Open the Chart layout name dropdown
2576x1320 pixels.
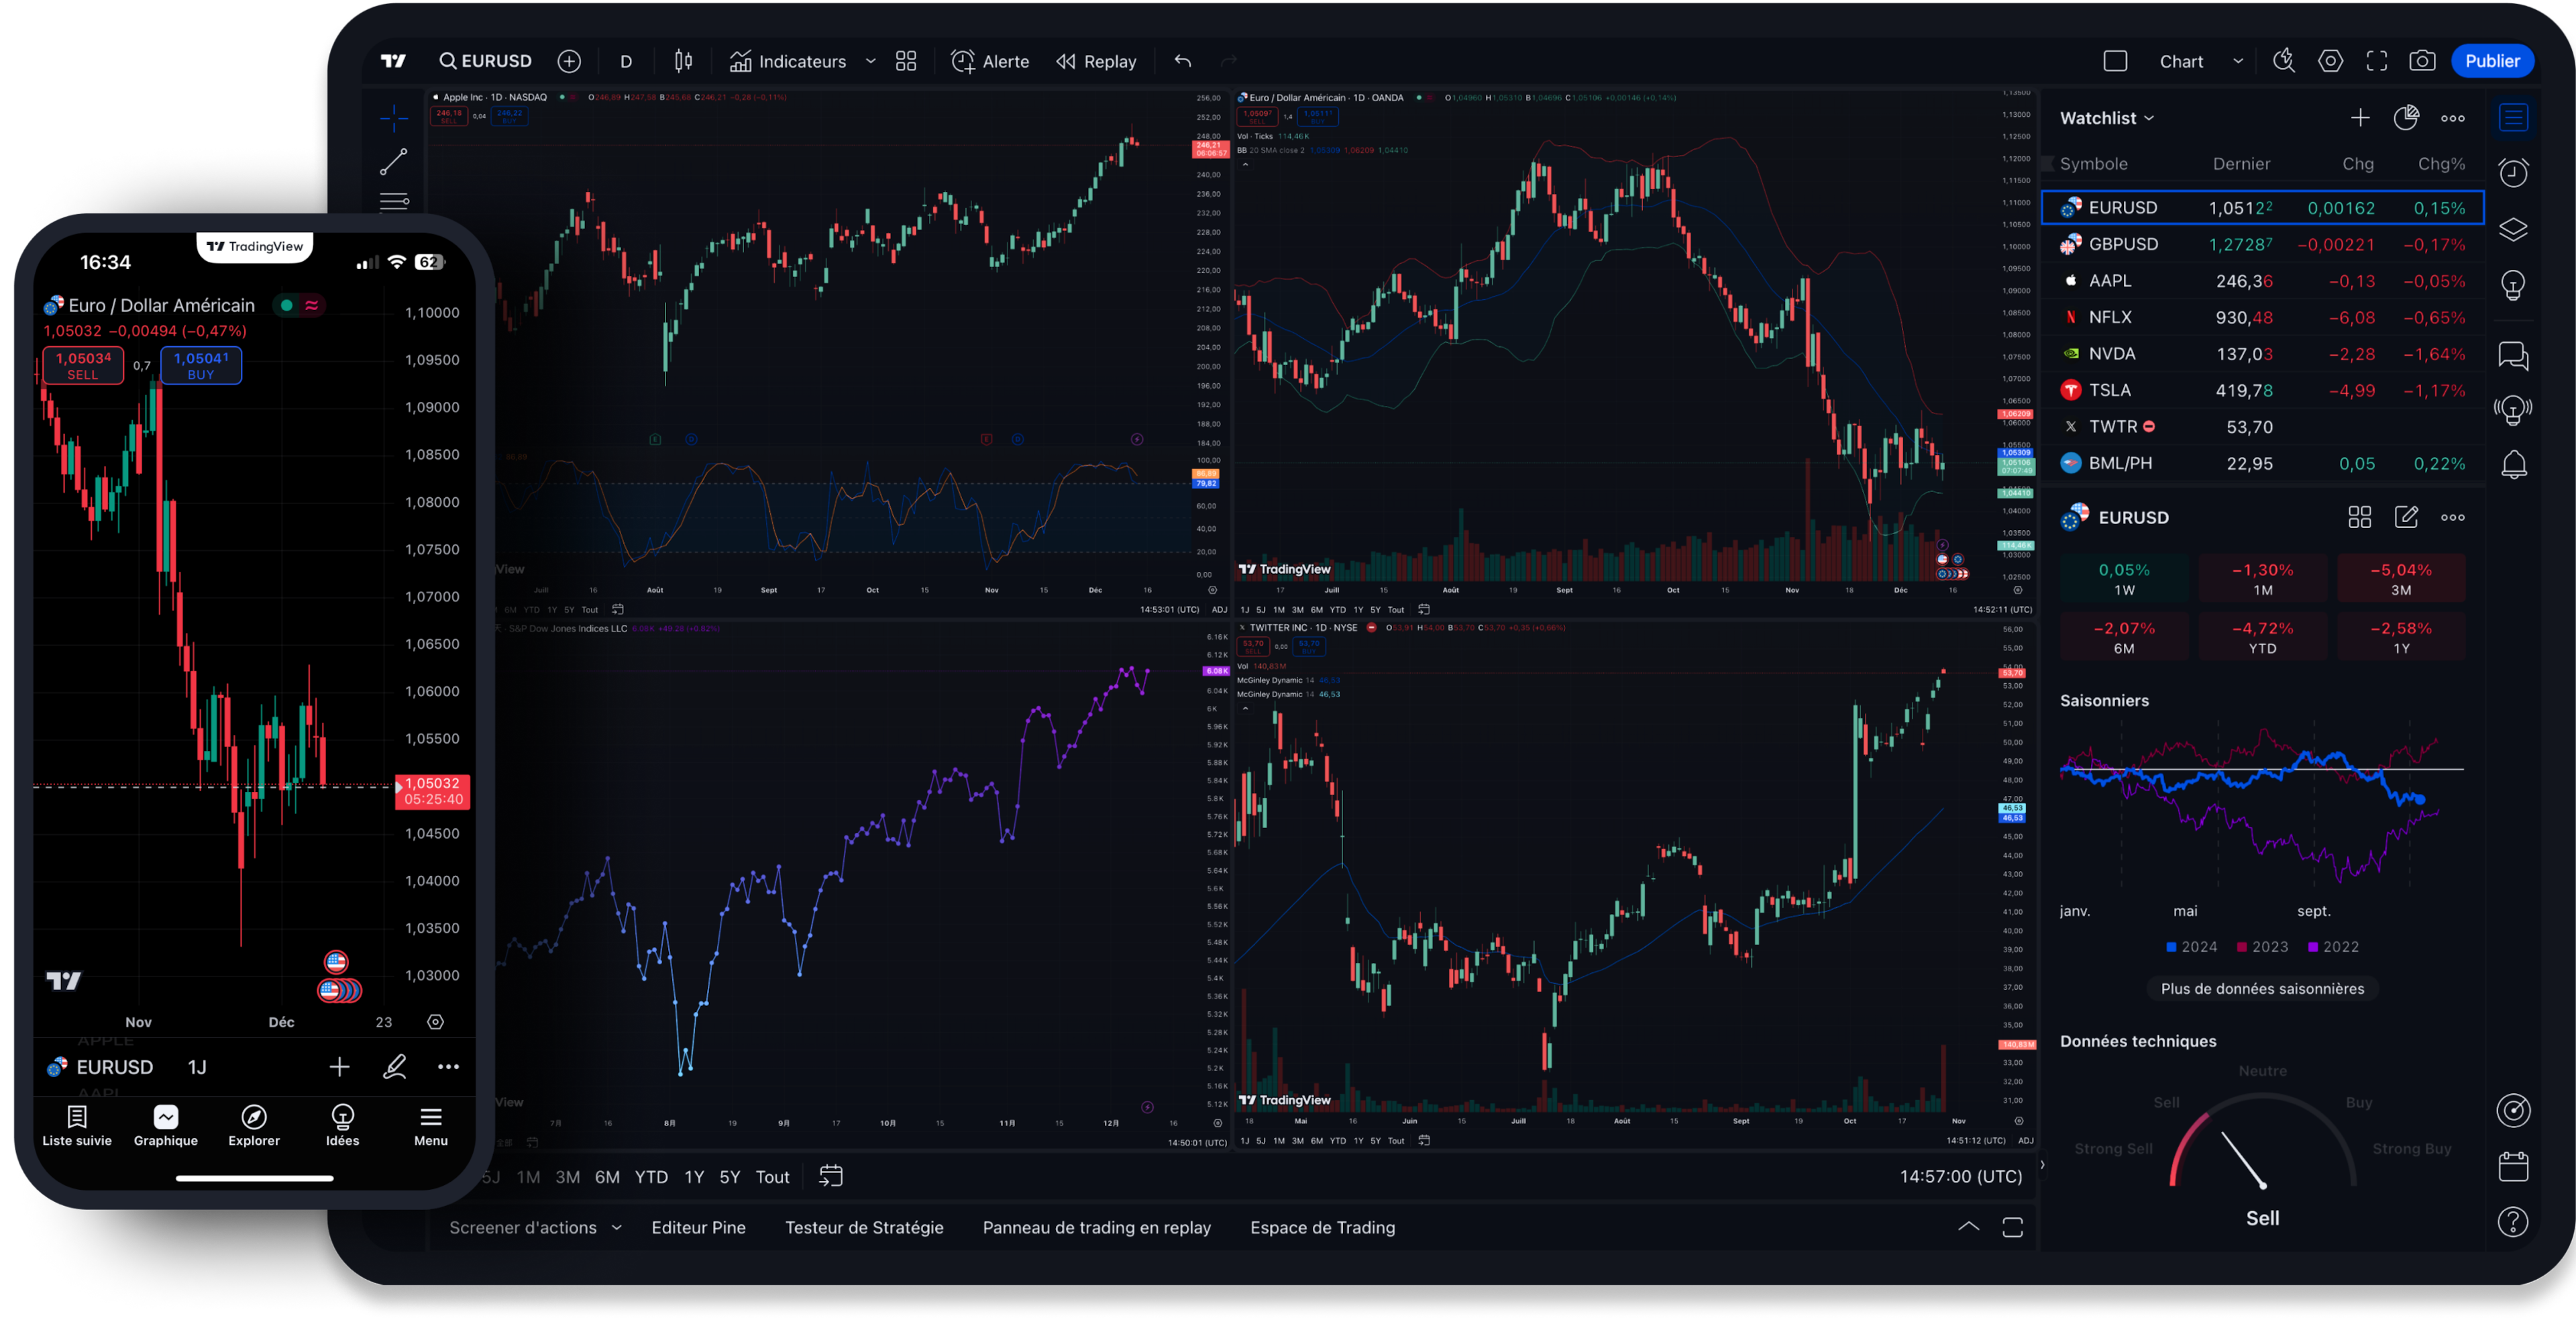[x=2238, y=61]
